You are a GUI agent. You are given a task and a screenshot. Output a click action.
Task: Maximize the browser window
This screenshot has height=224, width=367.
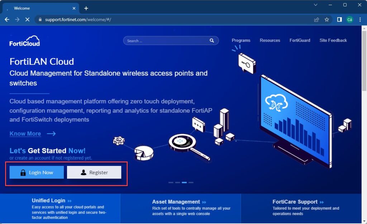(x=345, y=5)
